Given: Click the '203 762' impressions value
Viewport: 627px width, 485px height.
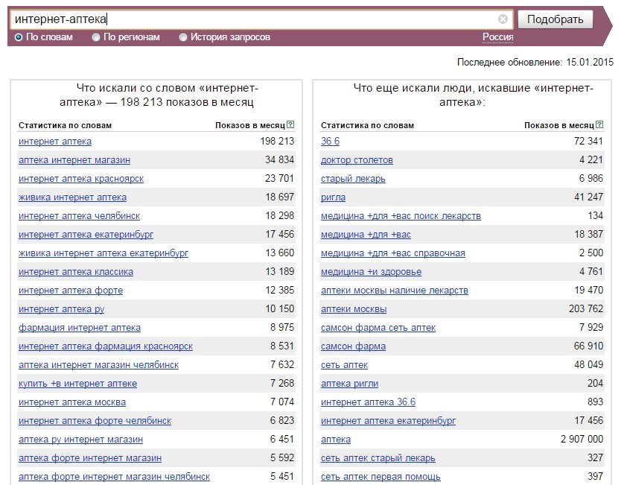Looking at the screenshot, I should 586,308.
